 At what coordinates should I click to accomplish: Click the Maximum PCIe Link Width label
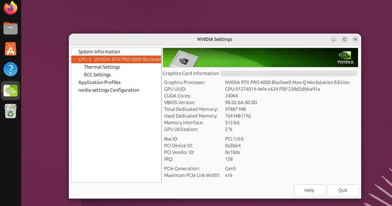click(x=192, y=175)
